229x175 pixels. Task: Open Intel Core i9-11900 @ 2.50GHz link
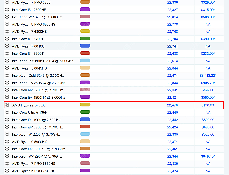tap(36, 120)
